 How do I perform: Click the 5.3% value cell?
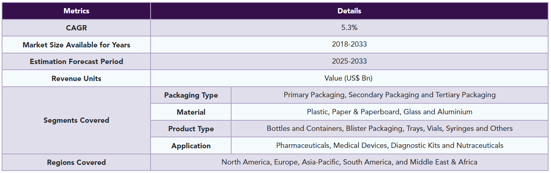point(349,28)
